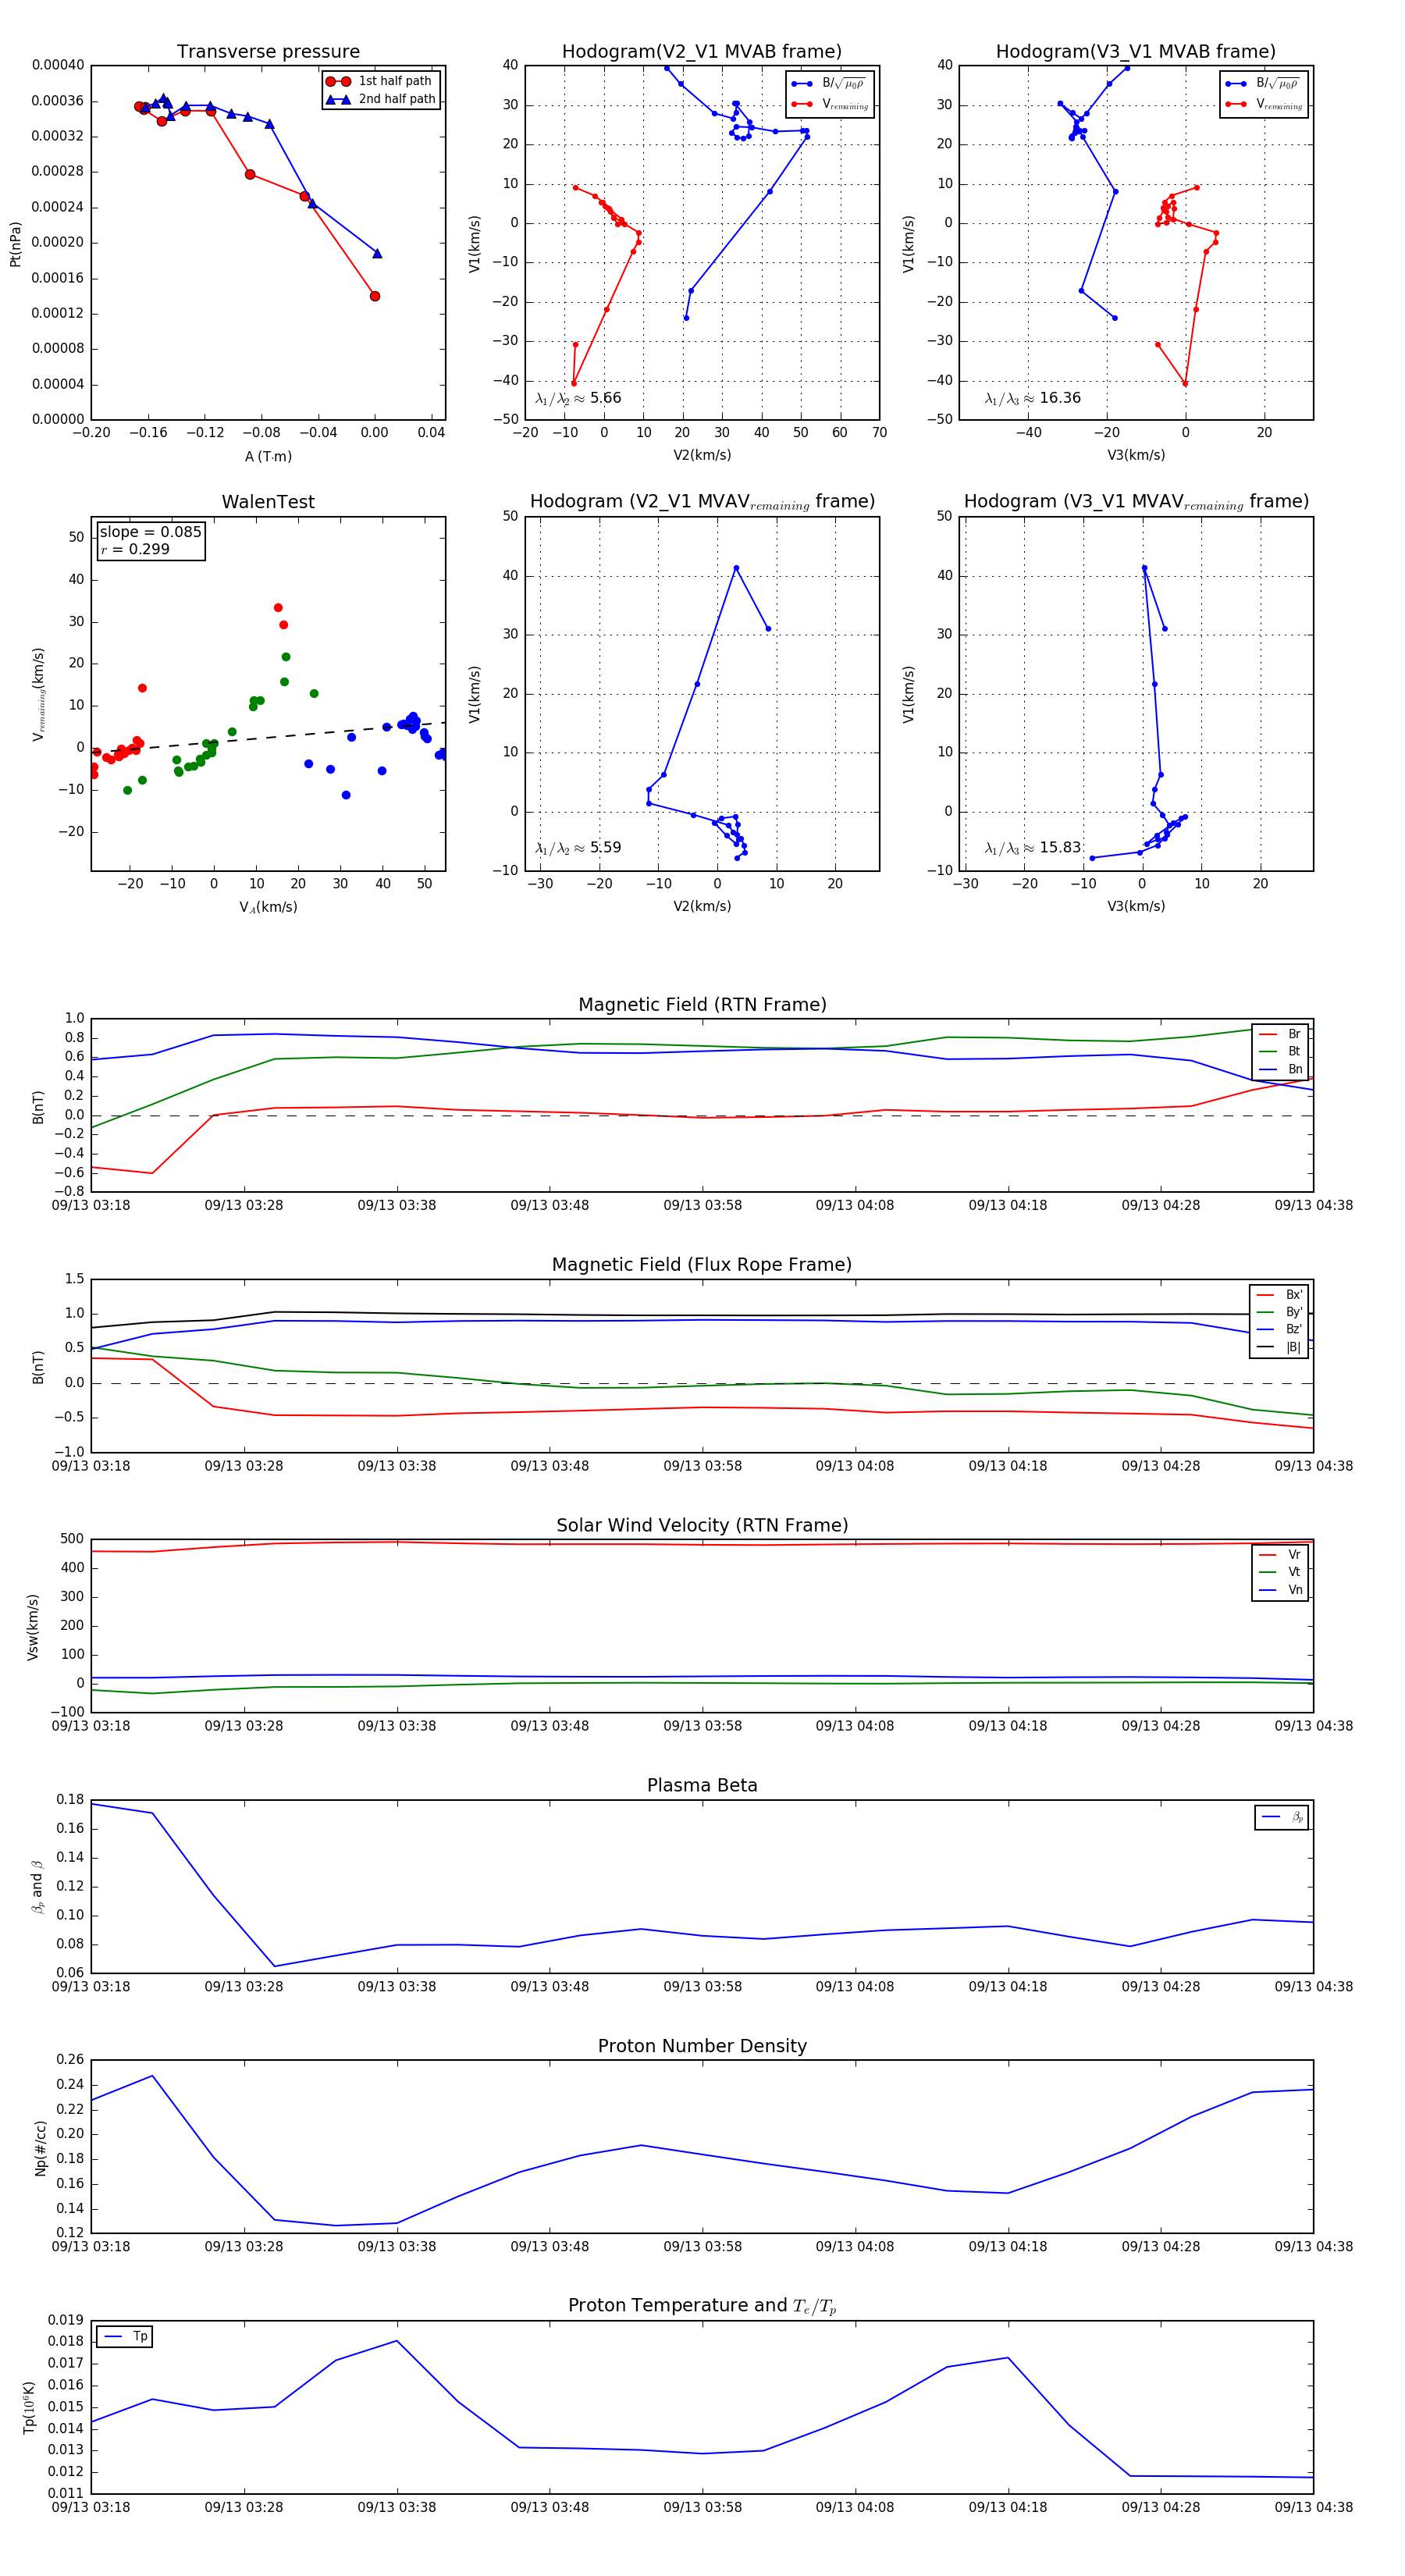Click B/√μ0ρ legend entry in V3_V1 MVAB hodogram
Viewport: 1405px width, 2576px height.
pyautogui.click(x=1262, y=83)
